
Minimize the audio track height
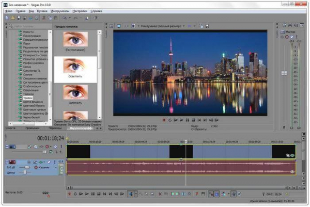point(7,162)
